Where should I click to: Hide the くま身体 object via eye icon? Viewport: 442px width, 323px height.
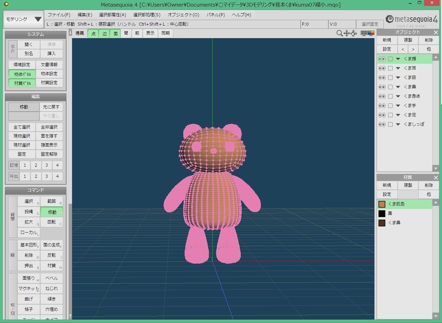[x=382, y=96]
